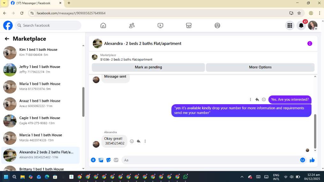Click the chat message scrollbar
The height and width of the screenshot is (182, 324).
[x=315, y=131]
